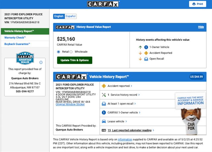Screen dimensions: 212x152
Task: Expand Last reported odometer reading
Action: pyautogui.click(x=136, y=130)
